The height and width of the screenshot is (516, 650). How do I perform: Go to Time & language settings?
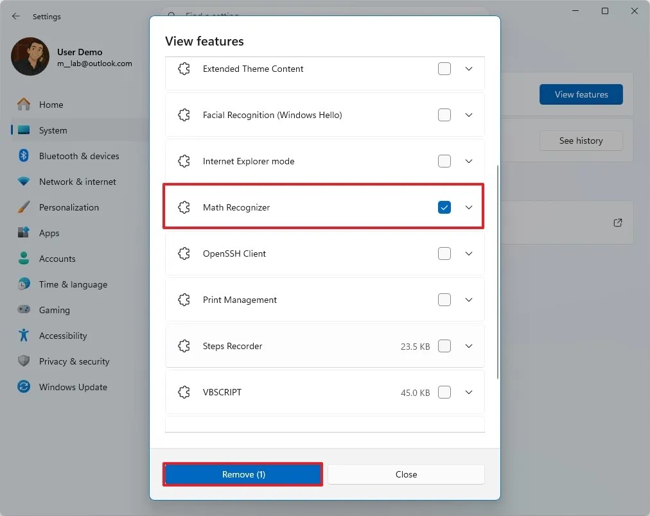[79, 284]
